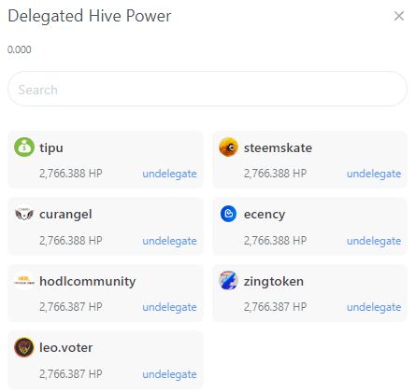
Task: Click the steemskate avatar icon
Action: pos(228,147)
